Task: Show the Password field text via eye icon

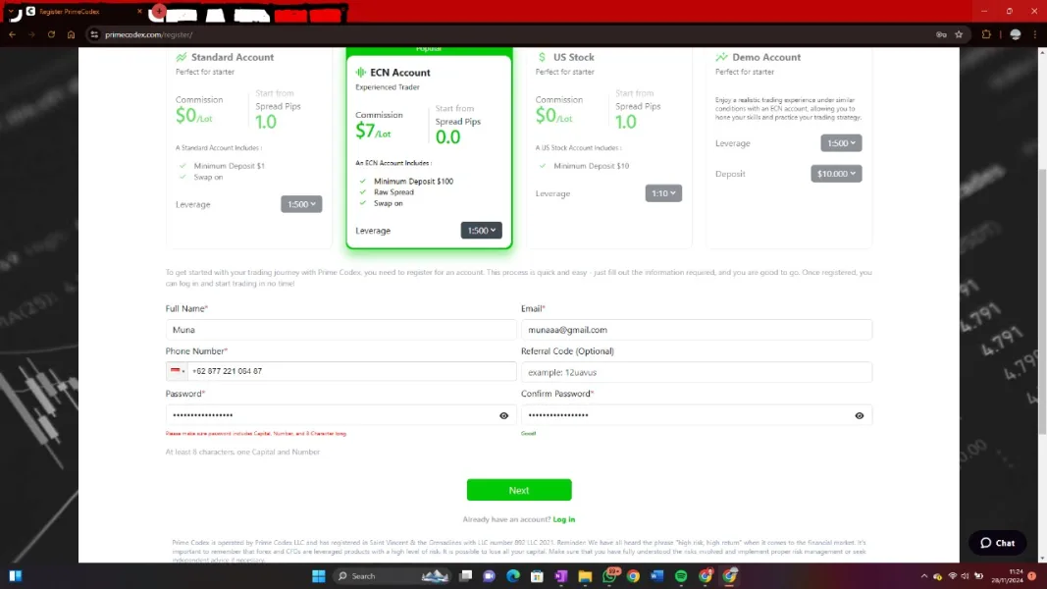Action: [x=504, y=415]
